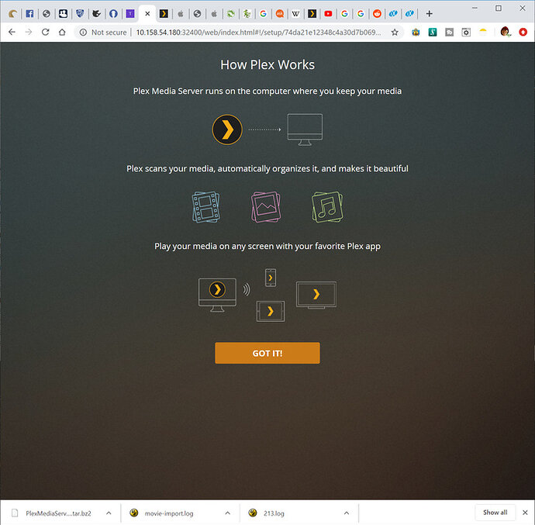Viewport: 535px width, 525px height.
Task: Expand options for PlexMediaServ tar.bz2 download
Action: pyautogui.click(x=109, y=513)
